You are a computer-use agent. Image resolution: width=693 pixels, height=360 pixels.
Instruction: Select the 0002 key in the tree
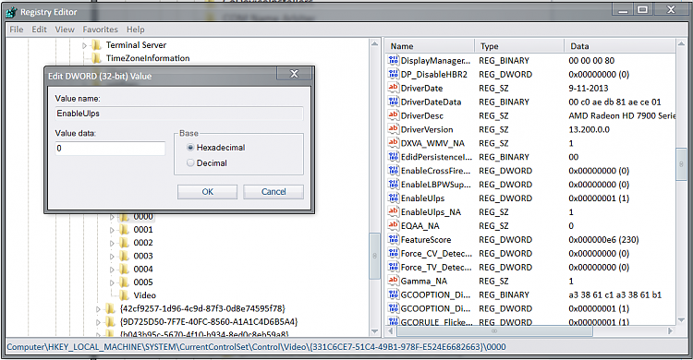pos(143,243)
